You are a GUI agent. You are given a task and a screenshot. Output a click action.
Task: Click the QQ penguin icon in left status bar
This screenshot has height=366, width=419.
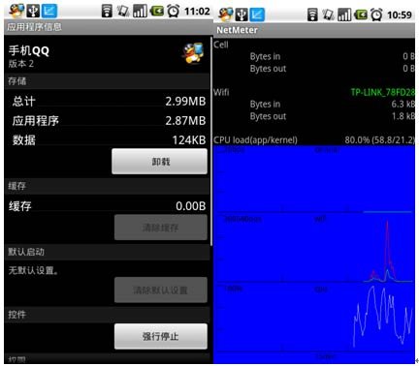16,11
